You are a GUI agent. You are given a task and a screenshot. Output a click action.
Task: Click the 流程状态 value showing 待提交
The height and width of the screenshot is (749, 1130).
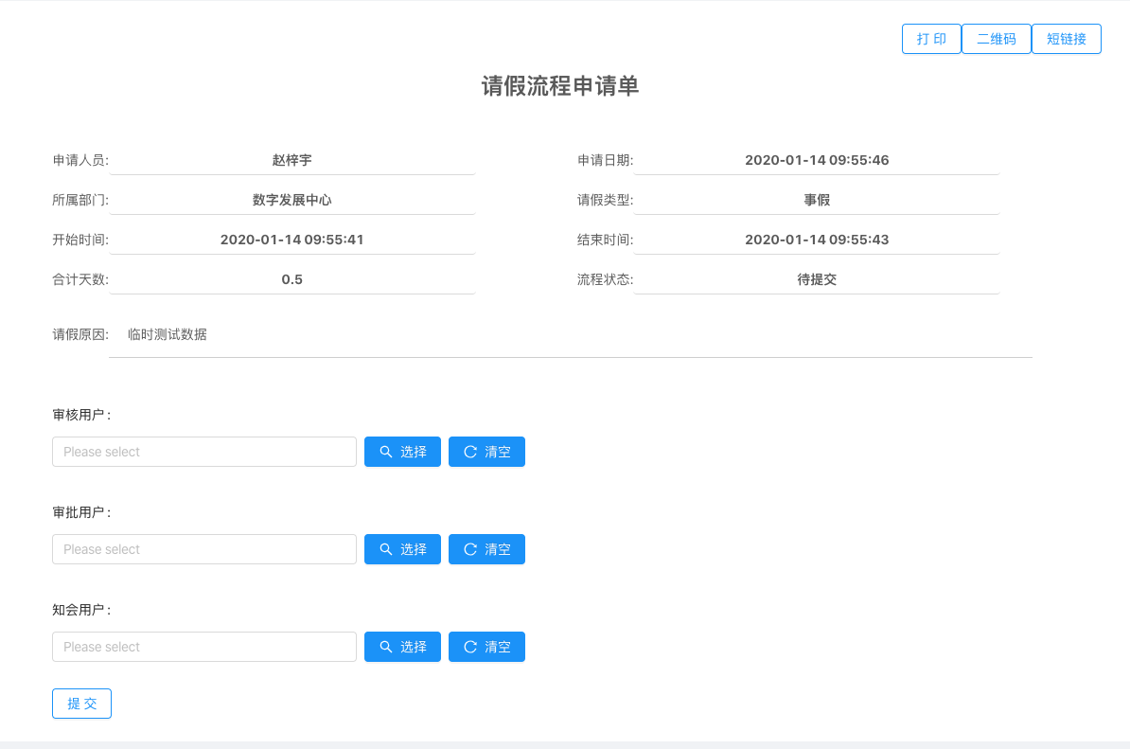(x=817, y=279)
